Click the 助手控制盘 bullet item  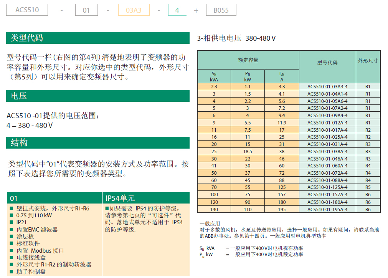(x=28, y=271)
